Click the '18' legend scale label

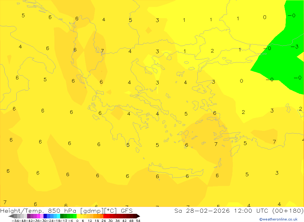pos(97,221)
